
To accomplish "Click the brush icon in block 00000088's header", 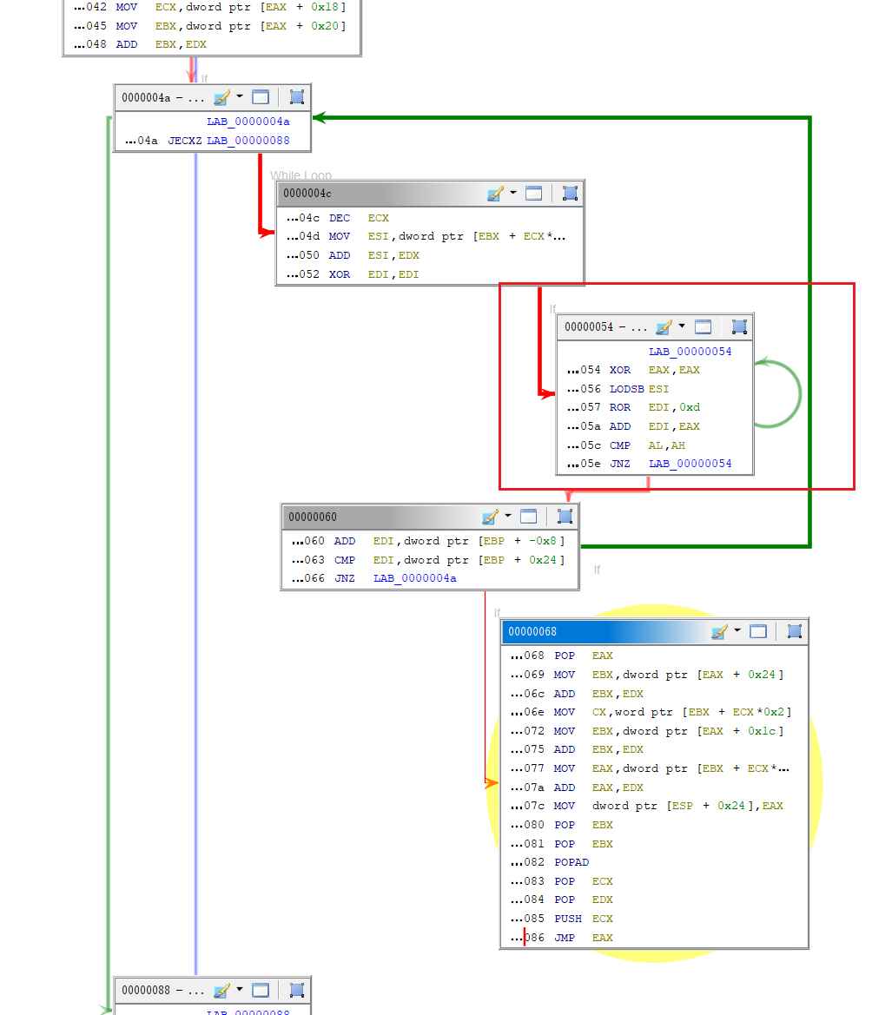I will 221,990.
